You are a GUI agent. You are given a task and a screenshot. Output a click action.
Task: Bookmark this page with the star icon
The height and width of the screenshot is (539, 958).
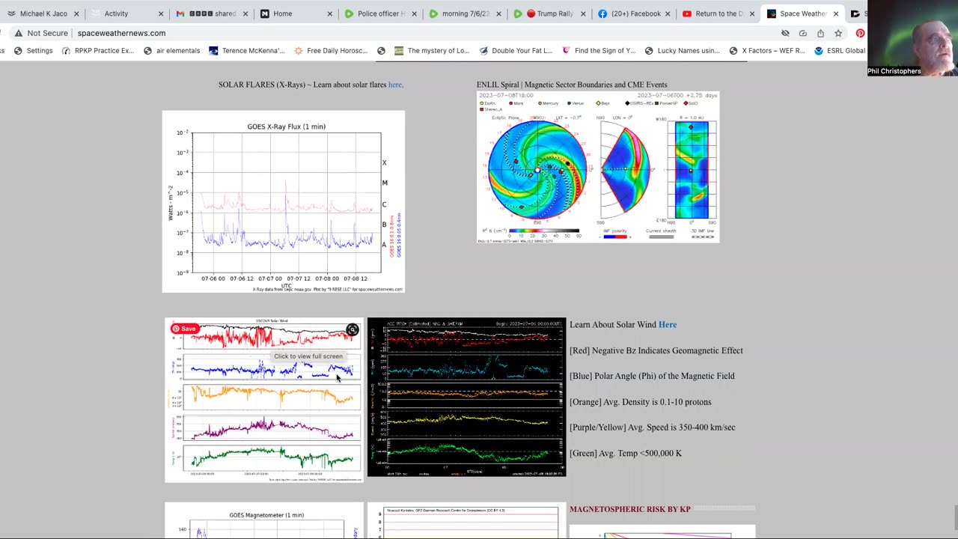[x=838, y=33]
